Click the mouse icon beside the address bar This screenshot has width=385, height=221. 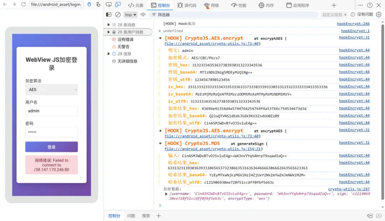coord(89,4)
